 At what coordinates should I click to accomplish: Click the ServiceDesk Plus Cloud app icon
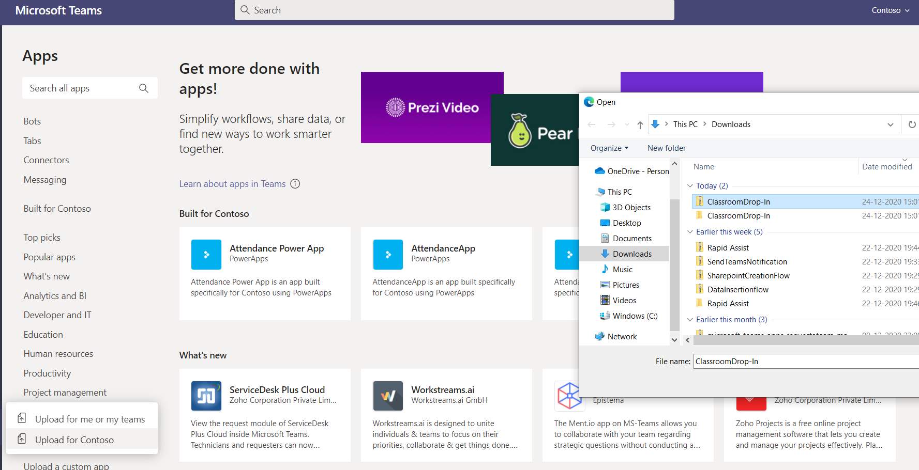[206, 396]
